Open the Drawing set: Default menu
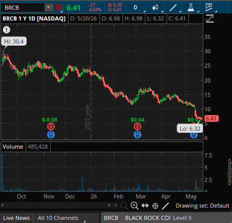Screen dimensions: 232x223 pyautogui.click(x=202, y=206)
